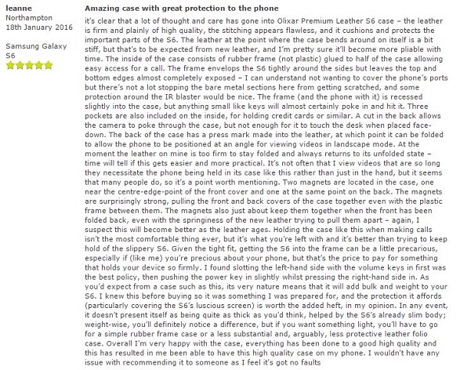Click the Samsung Galaxy S6 device label

(36, 51)
